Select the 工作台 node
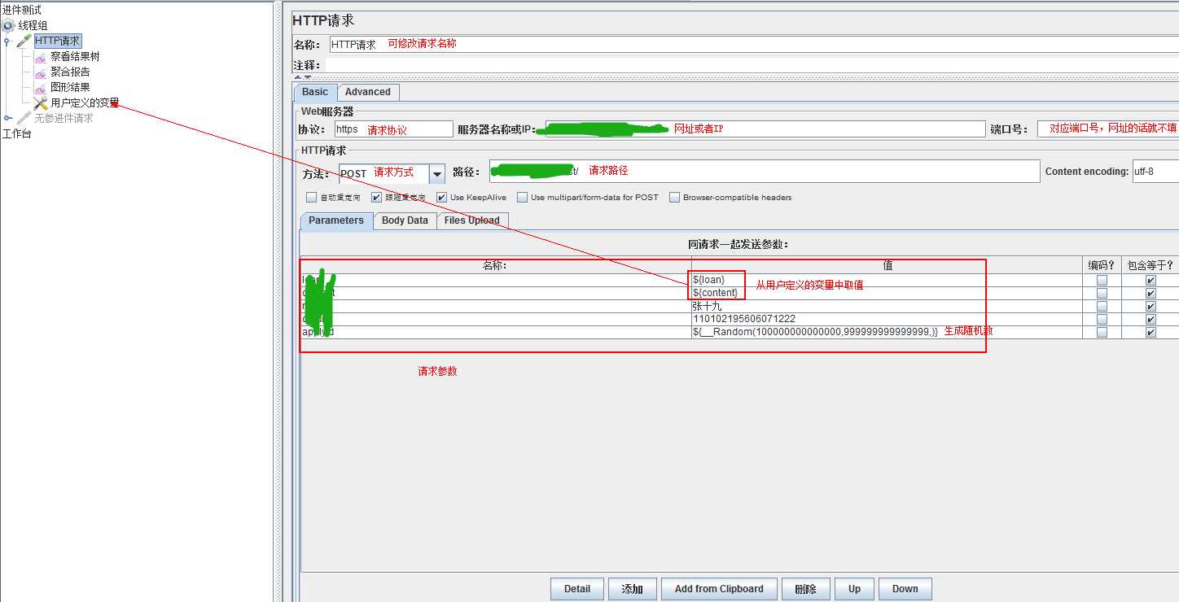 pos(16,134)
